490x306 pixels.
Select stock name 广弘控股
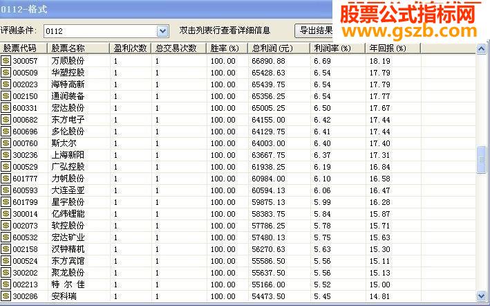click(x=68, y=167)
